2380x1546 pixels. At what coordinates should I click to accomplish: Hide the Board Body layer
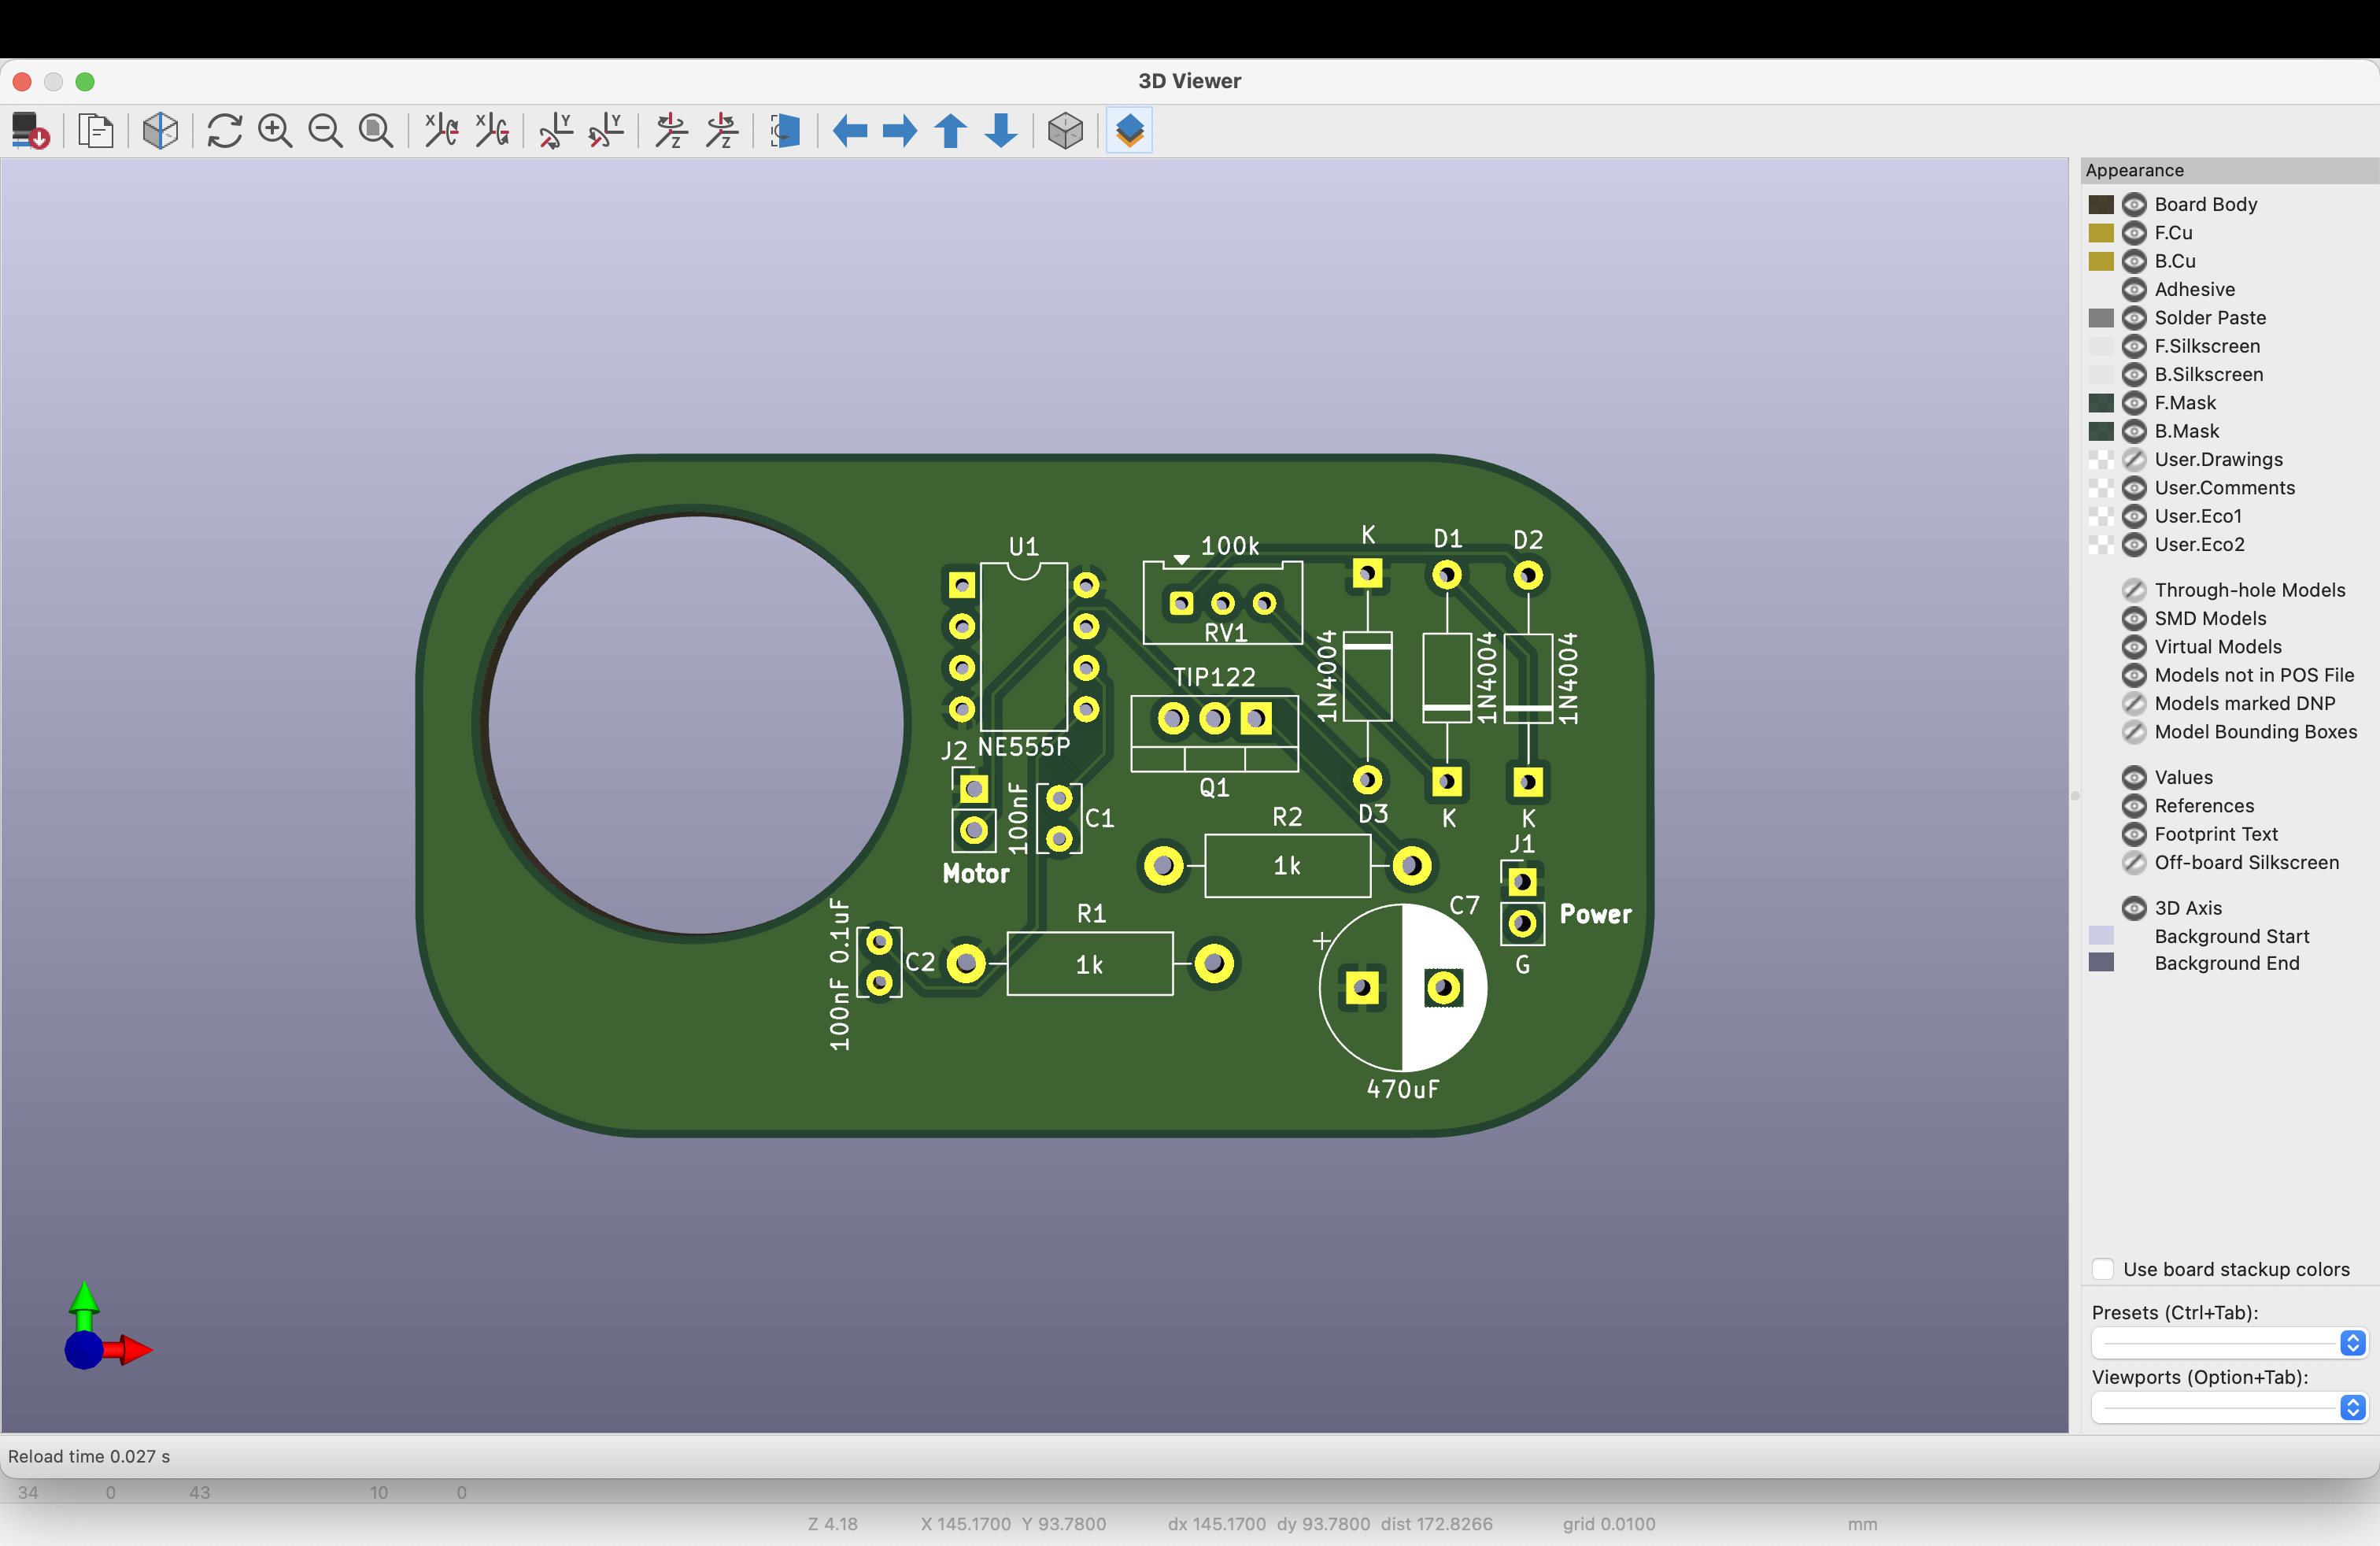[2134, 204]
